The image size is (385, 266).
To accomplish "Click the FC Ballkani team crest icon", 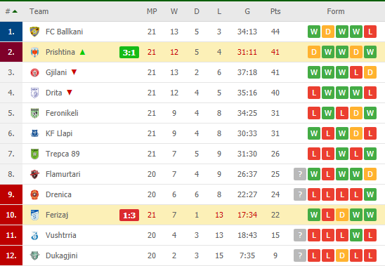I will (34, 32).
